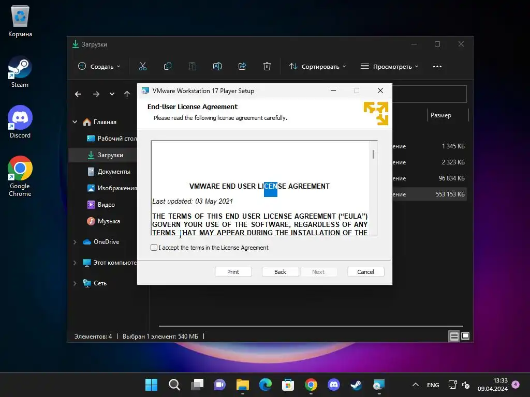The image size is (530, 397).
Task: Open Steam from the taskbar
Action: point(356,385)
